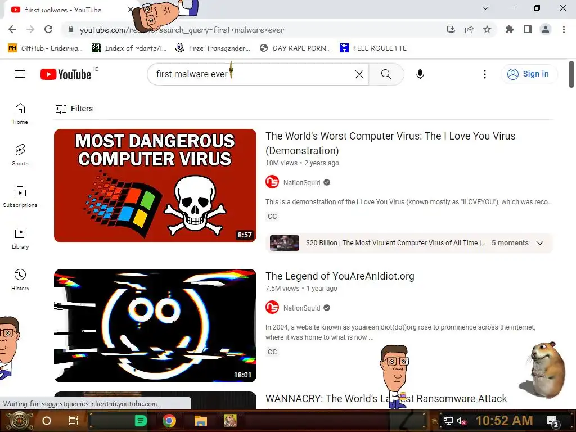Open NationSquid channel name under first video

click(x=301, y=183)
